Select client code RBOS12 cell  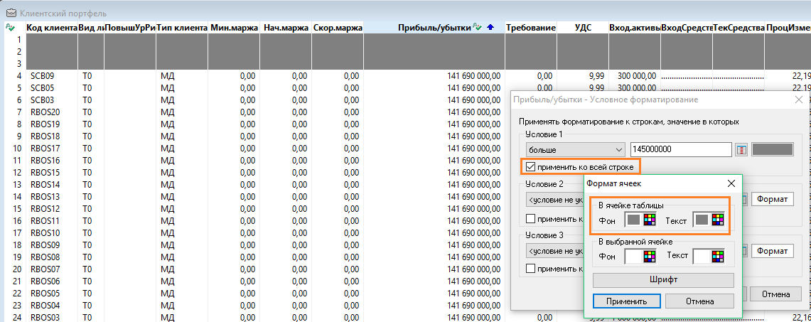pyautogui.click(x=52, y=208)
